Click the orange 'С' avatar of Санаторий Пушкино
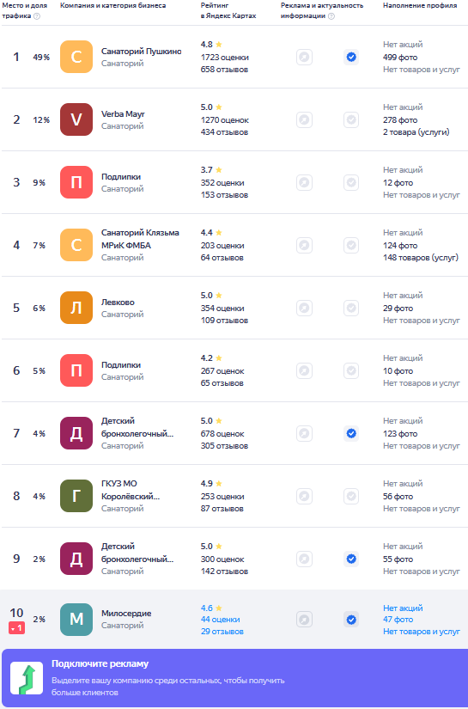 pyautogui.click(x=76, y=57)
